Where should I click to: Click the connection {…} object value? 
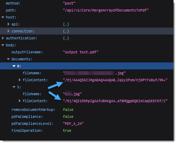coord(66,31)
